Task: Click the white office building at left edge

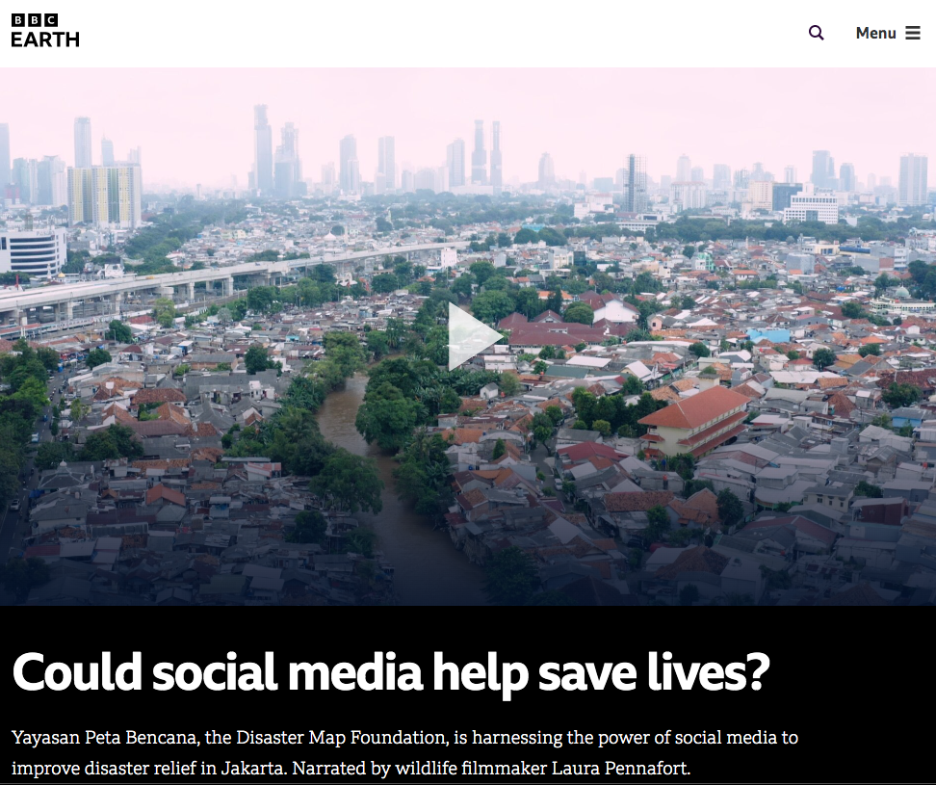Action: [33, 252]
